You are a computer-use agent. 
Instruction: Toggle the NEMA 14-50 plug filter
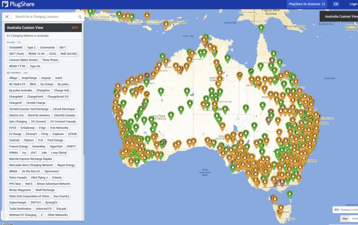[x=37, y=54]
